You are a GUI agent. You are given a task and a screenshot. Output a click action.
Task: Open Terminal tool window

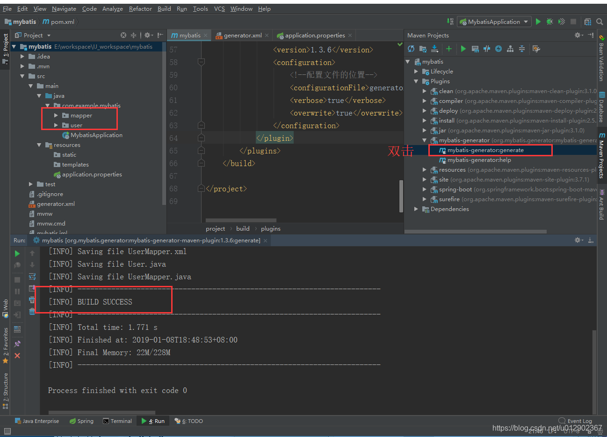pyautogui.click(x=117, y=421)
